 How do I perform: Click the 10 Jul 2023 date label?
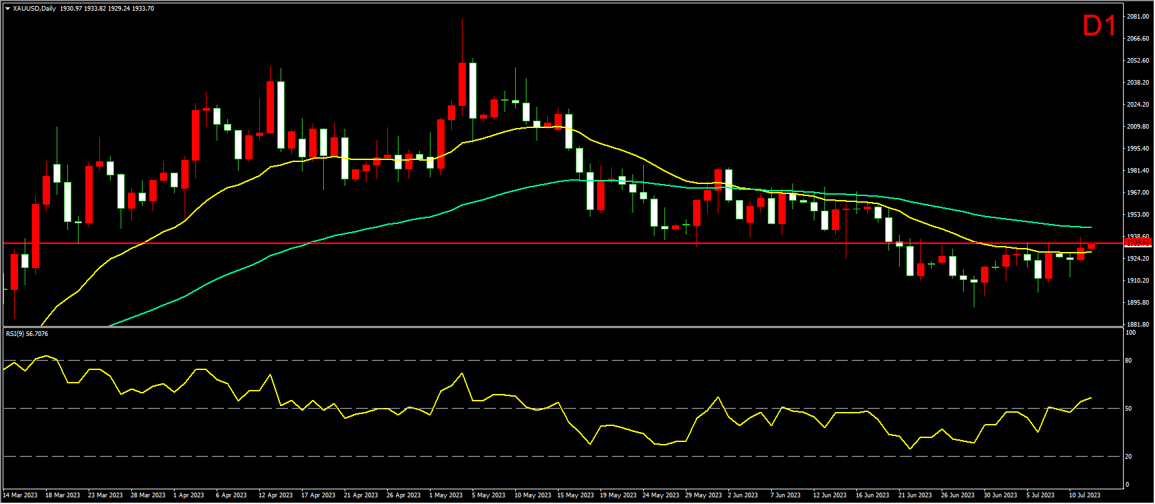[1086, 495]
